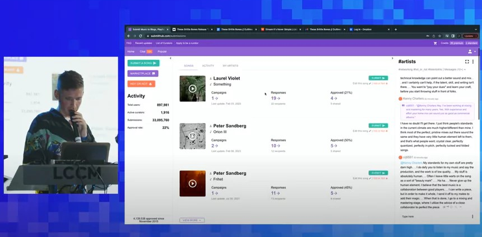Click the standard credits badge
The width and height of the screenshot is (482, 237).
point(471,43)
